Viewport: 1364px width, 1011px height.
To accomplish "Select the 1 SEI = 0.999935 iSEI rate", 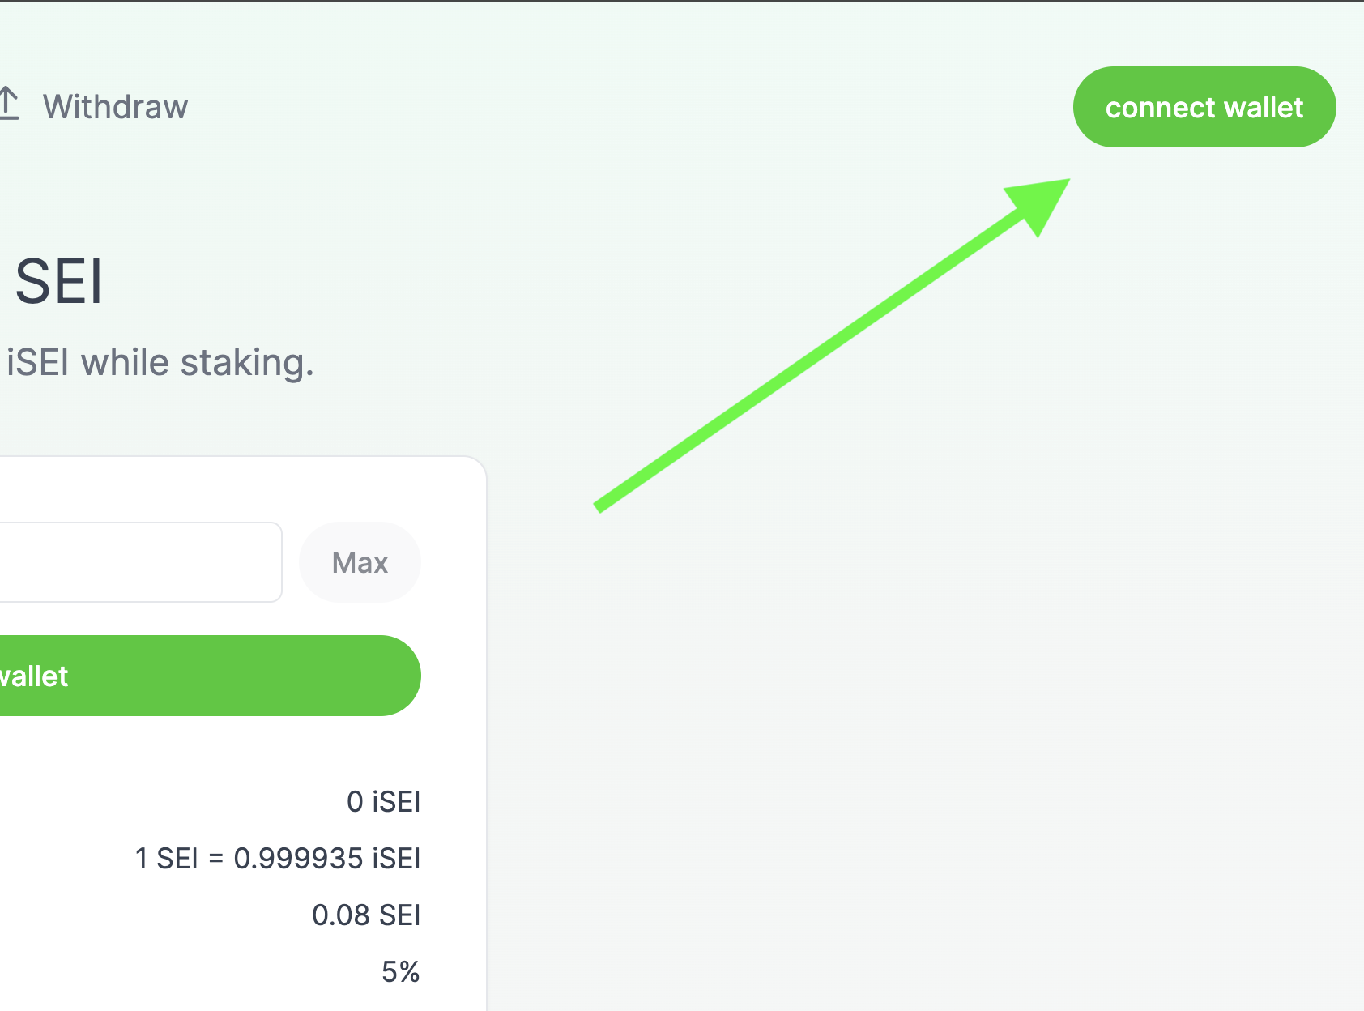I will click(277, 859).
